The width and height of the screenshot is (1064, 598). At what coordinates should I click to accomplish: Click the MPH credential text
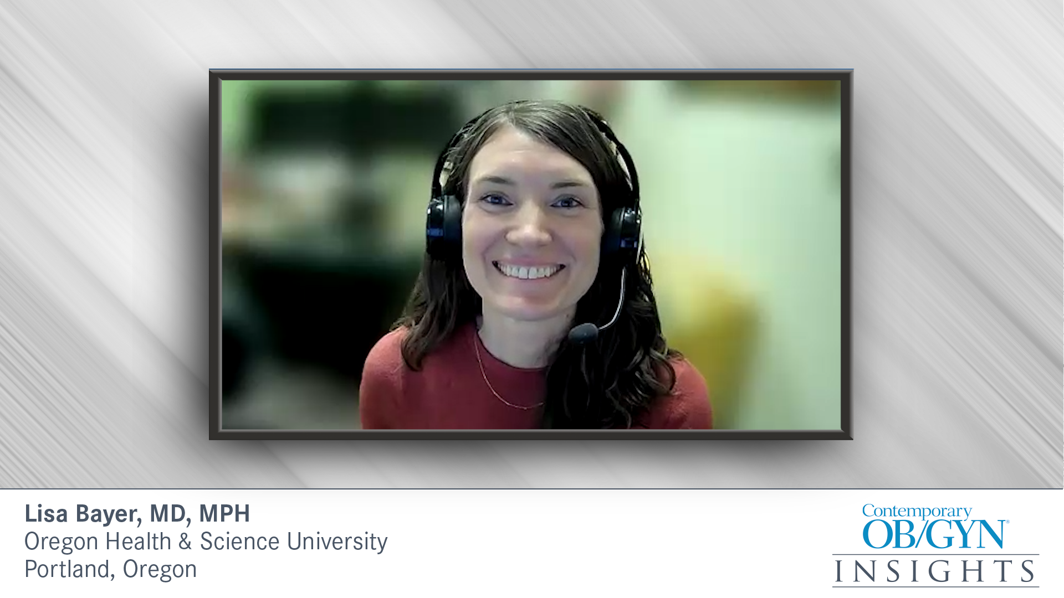[224, 513]
